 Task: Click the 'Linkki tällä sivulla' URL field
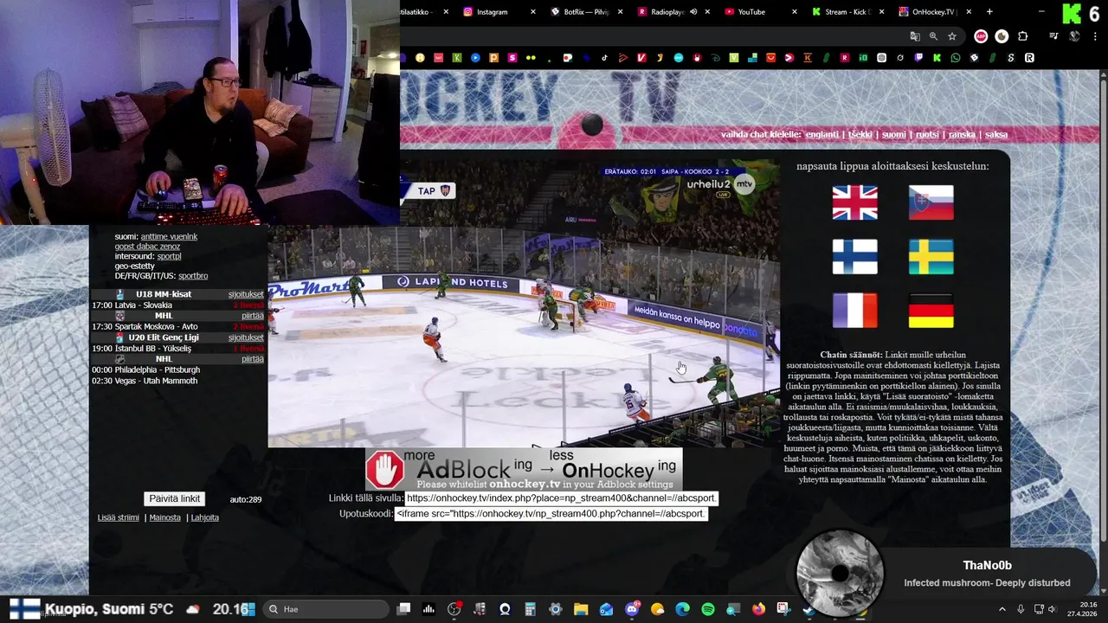562,498
